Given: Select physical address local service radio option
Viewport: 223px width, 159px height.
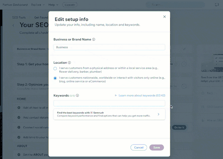Looking at the screenshot, I should (x=55, y=69).
